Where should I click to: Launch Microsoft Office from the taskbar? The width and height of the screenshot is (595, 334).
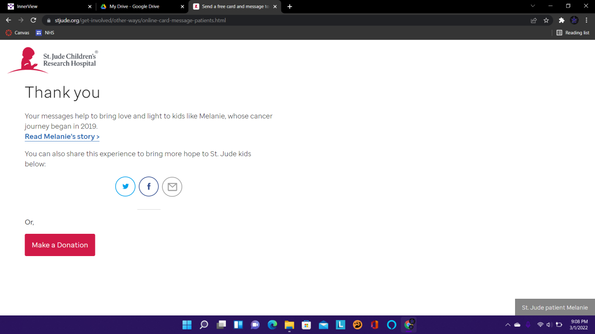(x=375, y=325)
